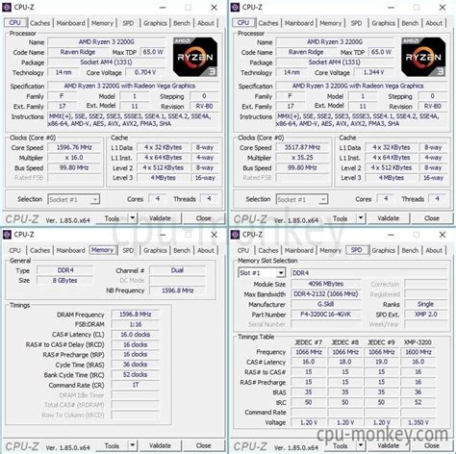Expand Socket #1 selection dropdown in top-left window
This screenshot has height=454, width=456.
94,200
